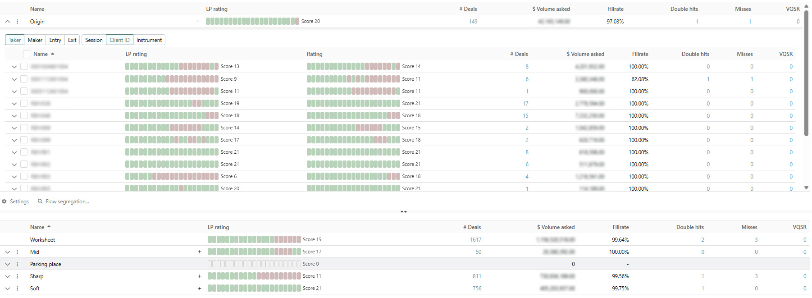Toggle the select-all checkbox beside the Name header
Viewport: 812px width, 298px height.
tap(27, 54)
